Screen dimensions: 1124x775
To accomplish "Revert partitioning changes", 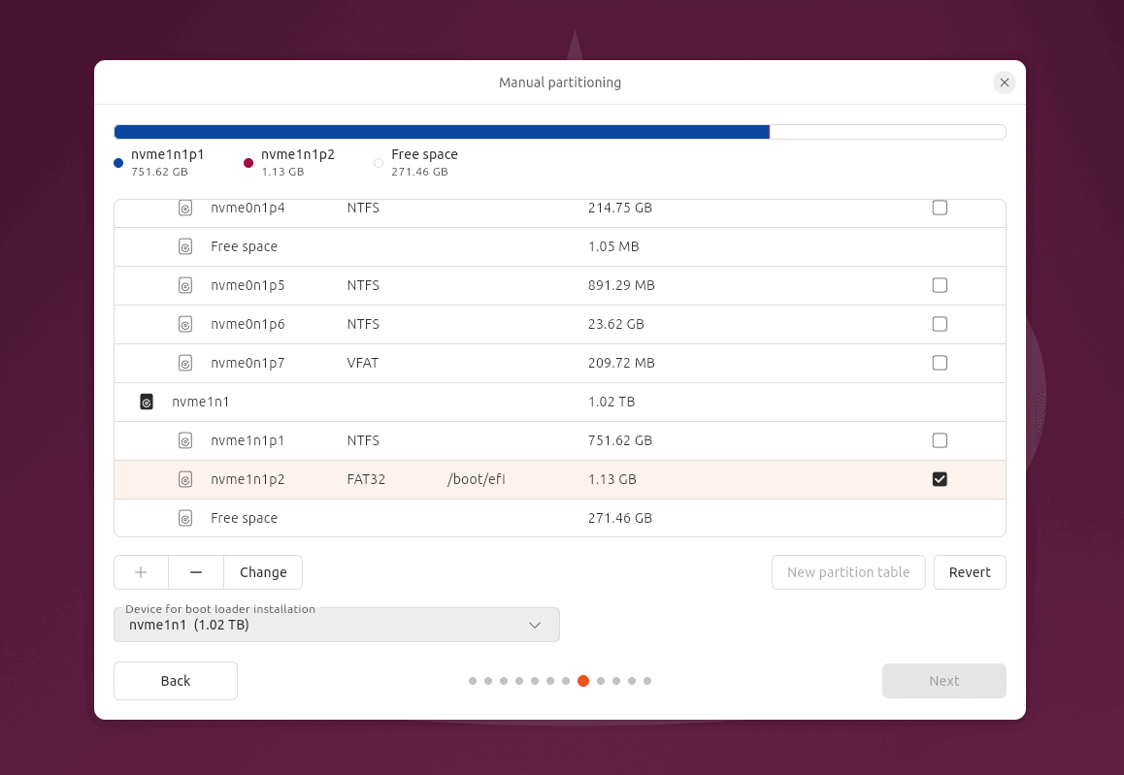I will (x=970, y=572).
